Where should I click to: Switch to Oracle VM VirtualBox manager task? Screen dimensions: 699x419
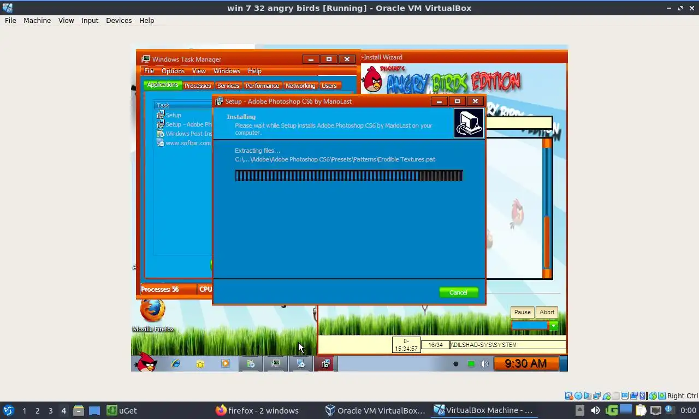coord(375,410)
